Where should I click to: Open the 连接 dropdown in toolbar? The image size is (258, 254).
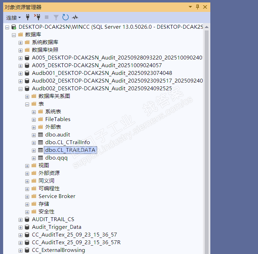[13, 17]
